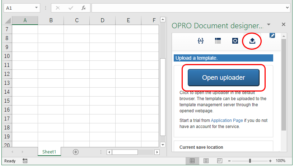
Task: Open the settings gear icon in OPRO pane
Action: [x=235, y=41]
